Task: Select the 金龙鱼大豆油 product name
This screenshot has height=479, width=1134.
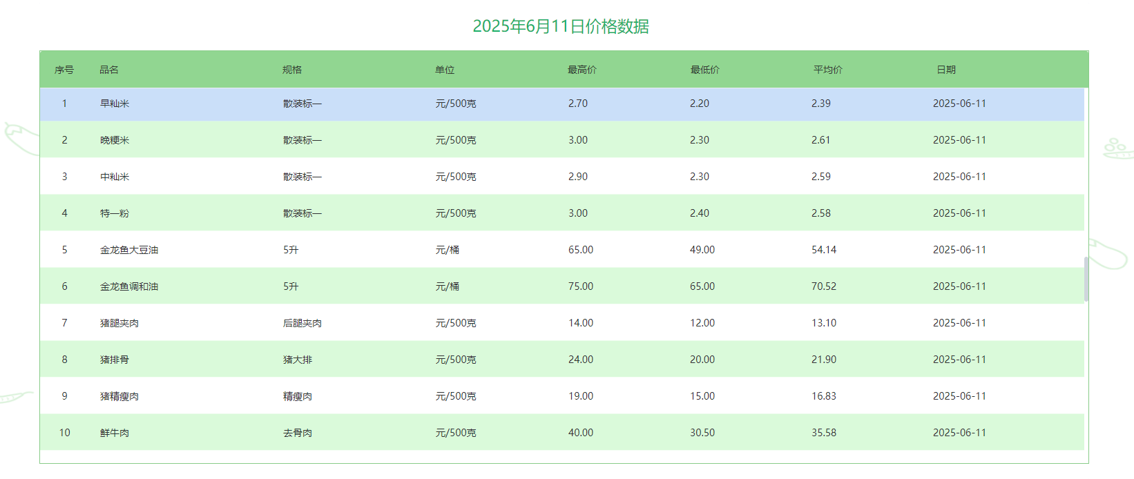Action: (x=129, y=250)
